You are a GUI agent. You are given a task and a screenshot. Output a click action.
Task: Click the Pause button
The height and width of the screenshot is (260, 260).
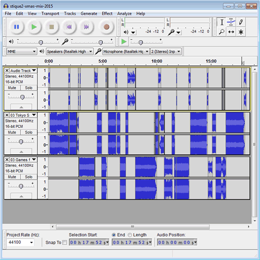click(17, 27)
